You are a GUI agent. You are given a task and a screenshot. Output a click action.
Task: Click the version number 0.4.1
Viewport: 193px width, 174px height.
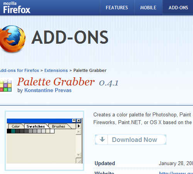tap(108, 83)
